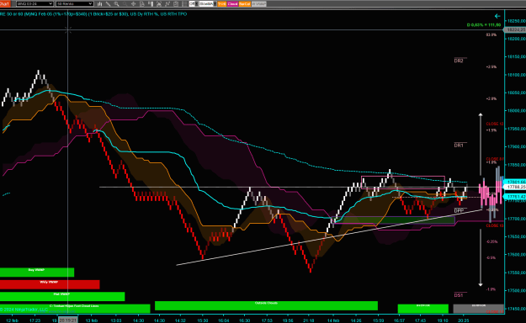
Task: Click the +2.5% level label
Action: [491, 66]
